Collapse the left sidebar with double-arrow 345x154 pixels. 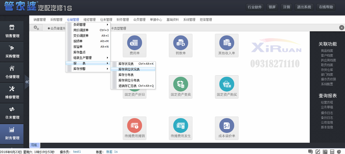pos(27,82)
